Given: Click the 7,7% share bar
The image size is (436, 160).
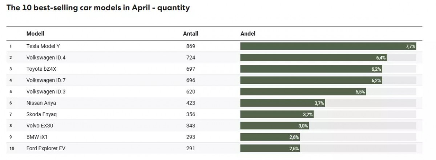Looking at the screenshot, I should point(328,46).
